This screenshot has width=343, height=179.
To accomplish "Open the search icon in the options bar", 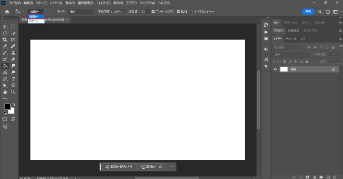I will click(x=320, y=12).
